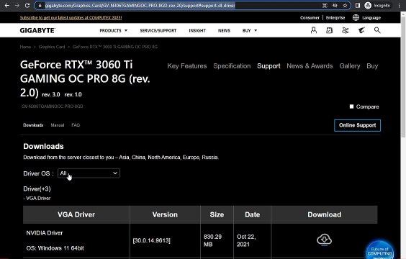
Task: Select the Manual sub-tab
Action: coord(57,125)
